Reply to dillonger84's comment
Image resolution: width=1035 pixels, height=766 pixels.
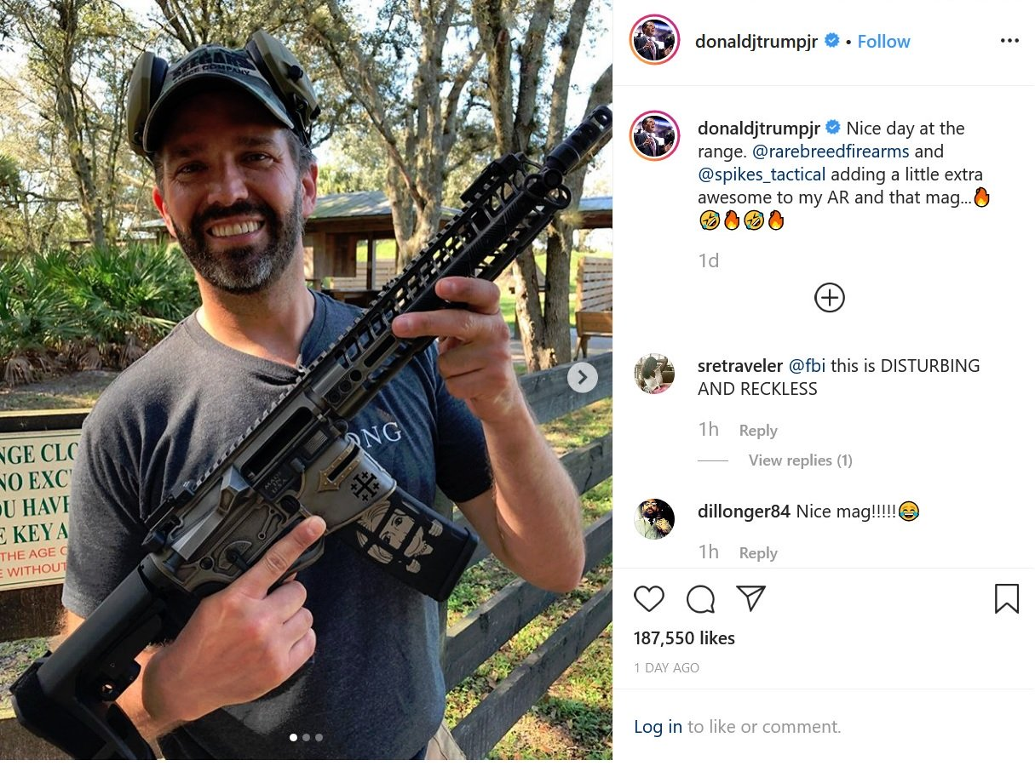pos(758,553)
